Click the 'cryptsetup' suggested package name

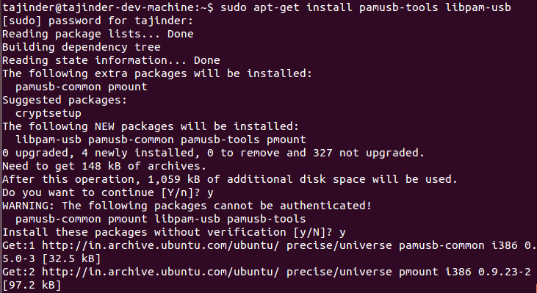pyautogui.click(x=48, y=114)
